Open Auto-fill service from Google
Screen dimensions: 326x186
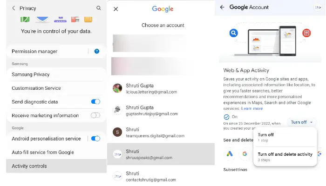56,152
